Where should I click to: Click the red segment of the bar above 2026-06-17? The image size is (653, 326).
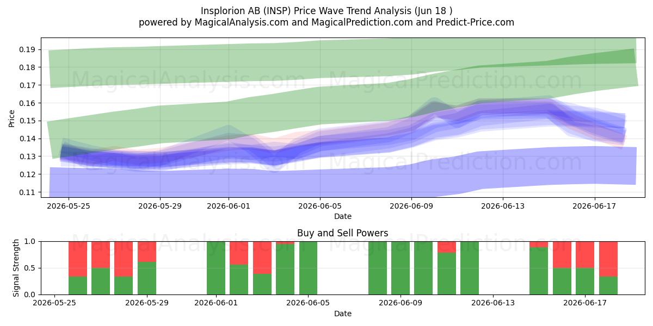[x=585, y=254]
